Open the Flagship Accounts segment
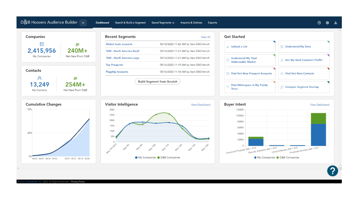Image resolution: width=360 pixels, height=200 pixels. click(117, 72)
